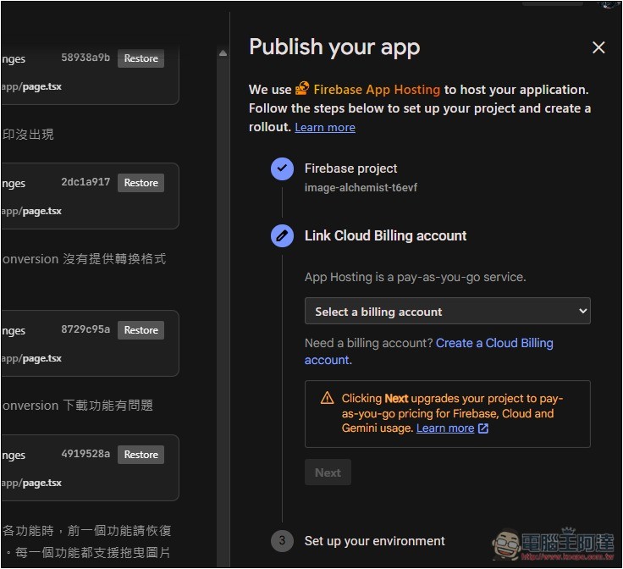Screen dimensions: 623x569
Task: Click the scrollbar up arrow in chat panel
Action: [223, 53]
